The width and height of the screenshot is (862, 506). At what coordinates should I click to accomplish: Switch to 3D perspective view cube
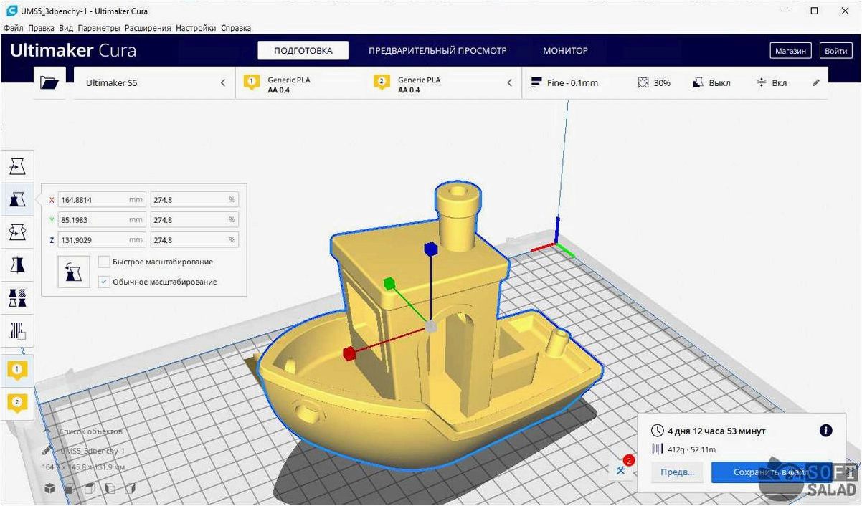point(49,489)
